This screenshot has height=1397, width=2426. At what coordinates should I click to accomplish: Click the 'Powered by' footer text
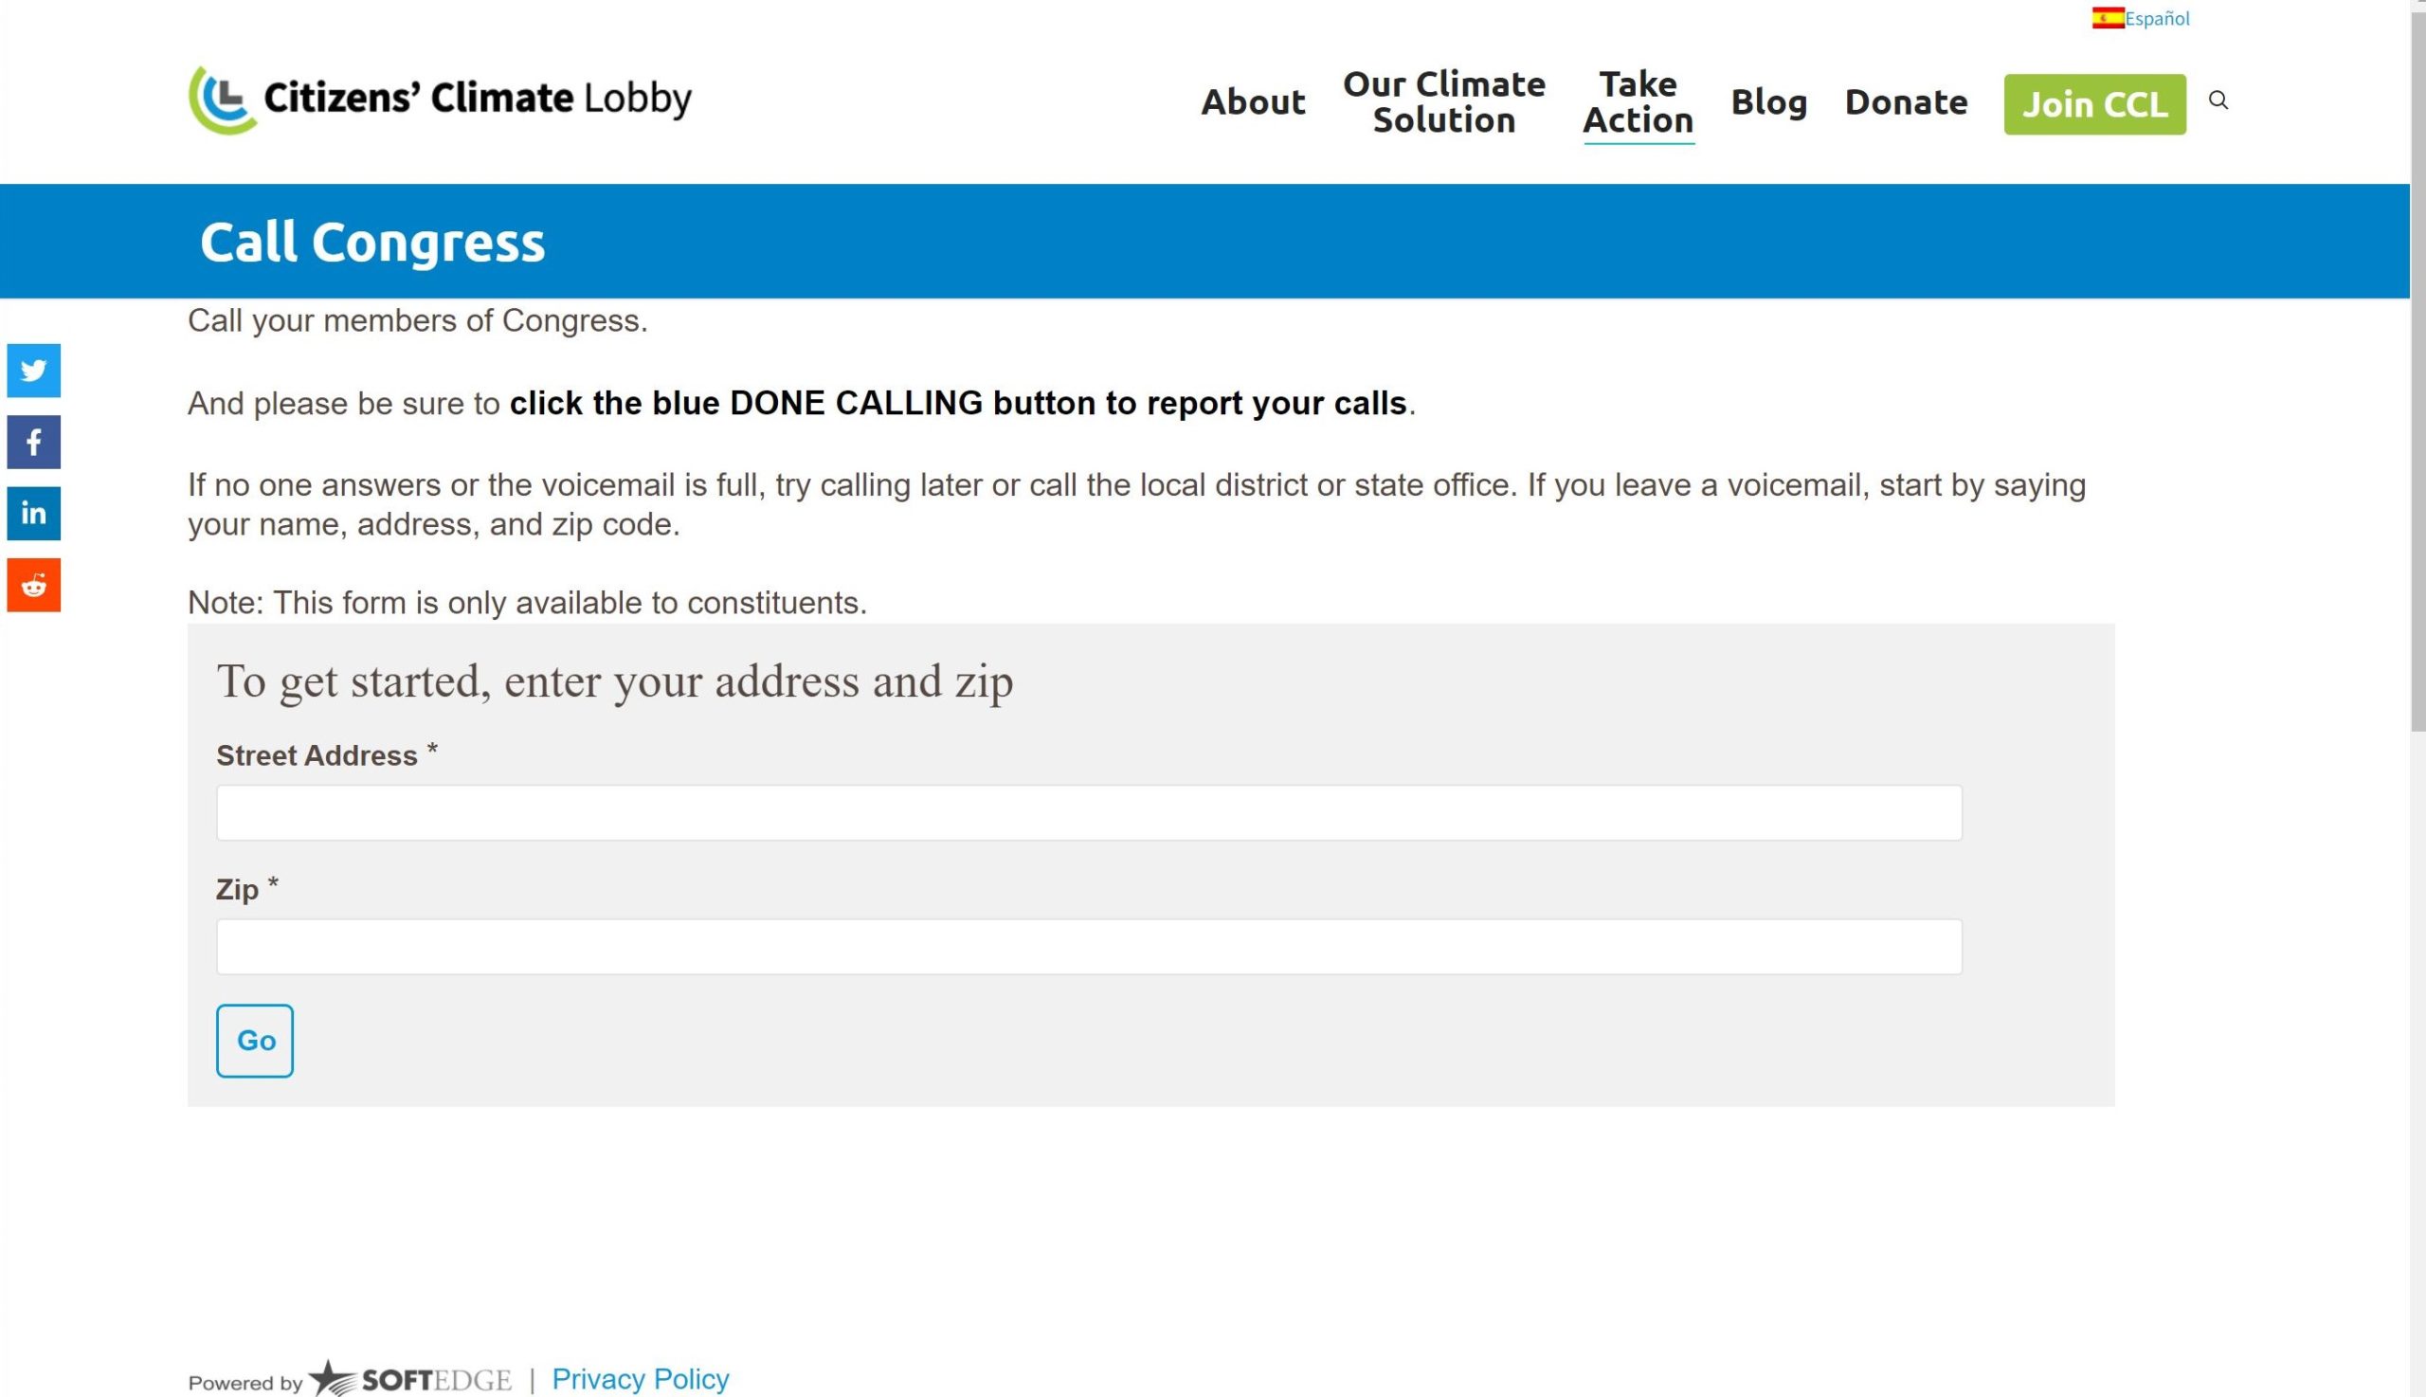pos(244,1383)
